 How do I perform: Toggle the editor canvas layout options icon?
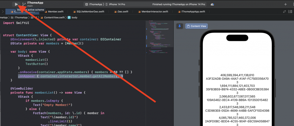[291, 12]
